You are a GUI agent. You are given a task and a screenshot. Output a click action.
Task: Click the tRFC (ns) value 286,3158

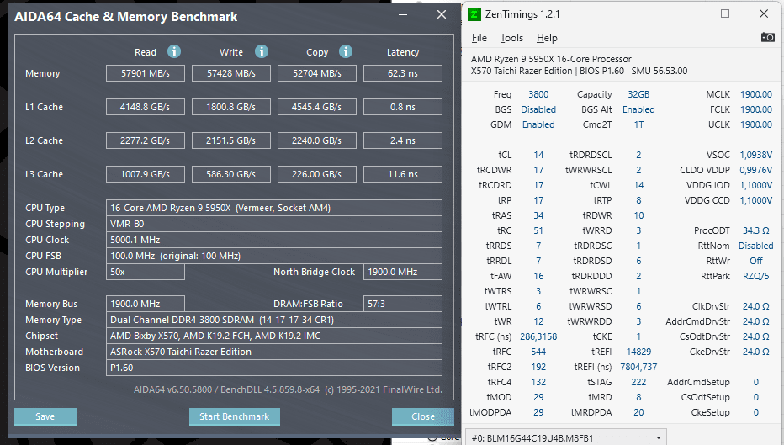pos(538,336)
